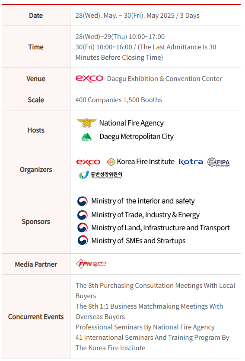Click the FPN media partner logo
Screen dimensions: 245x361
click(x=91, y=264)
